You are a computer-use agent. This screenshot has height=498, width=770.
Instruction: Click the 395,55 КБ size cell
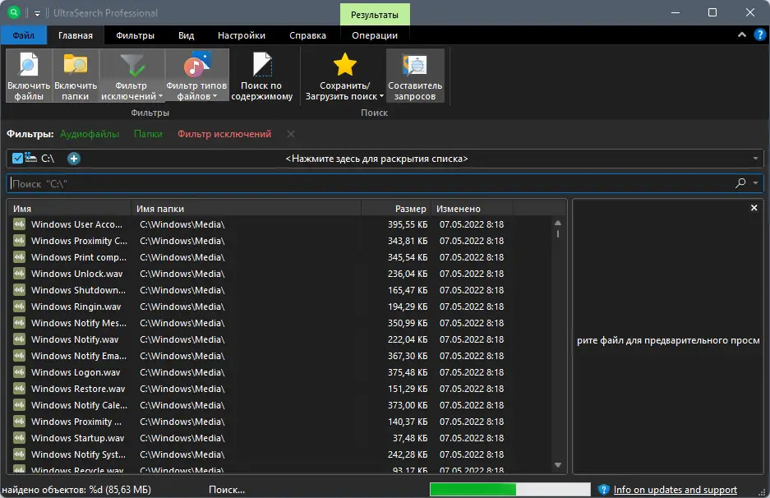408,224
